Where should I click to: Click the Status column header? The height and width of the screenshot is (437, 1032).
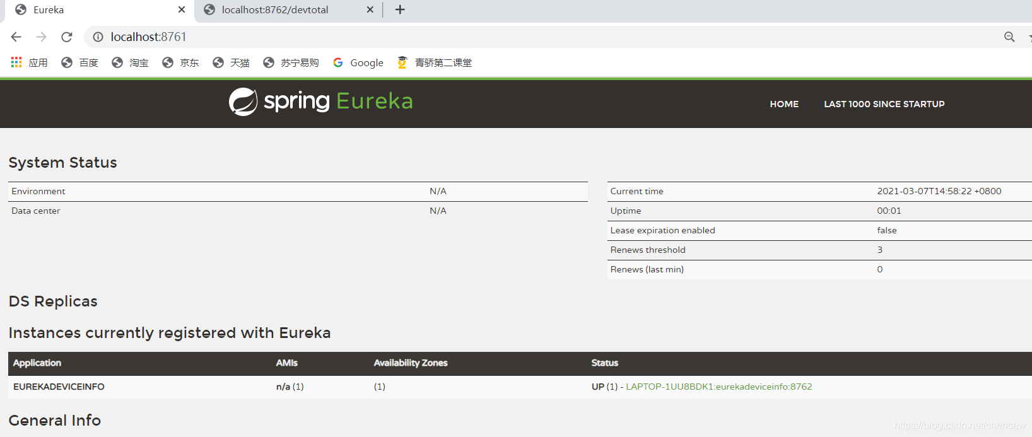pyautogui.click(x=605, y=363)
